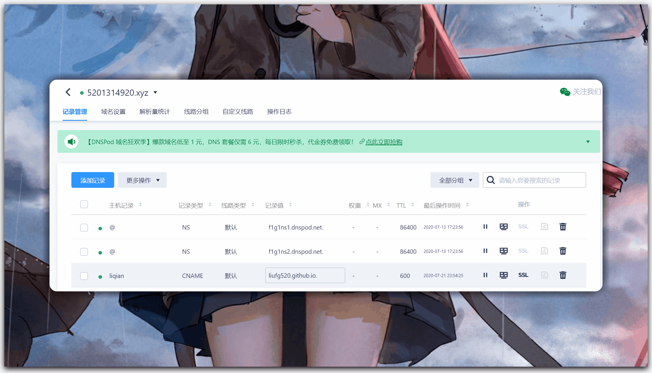Viewport: 652px width, 373px height.
Task: Click the liqian host record cell
Action: (x=117, y=276)
